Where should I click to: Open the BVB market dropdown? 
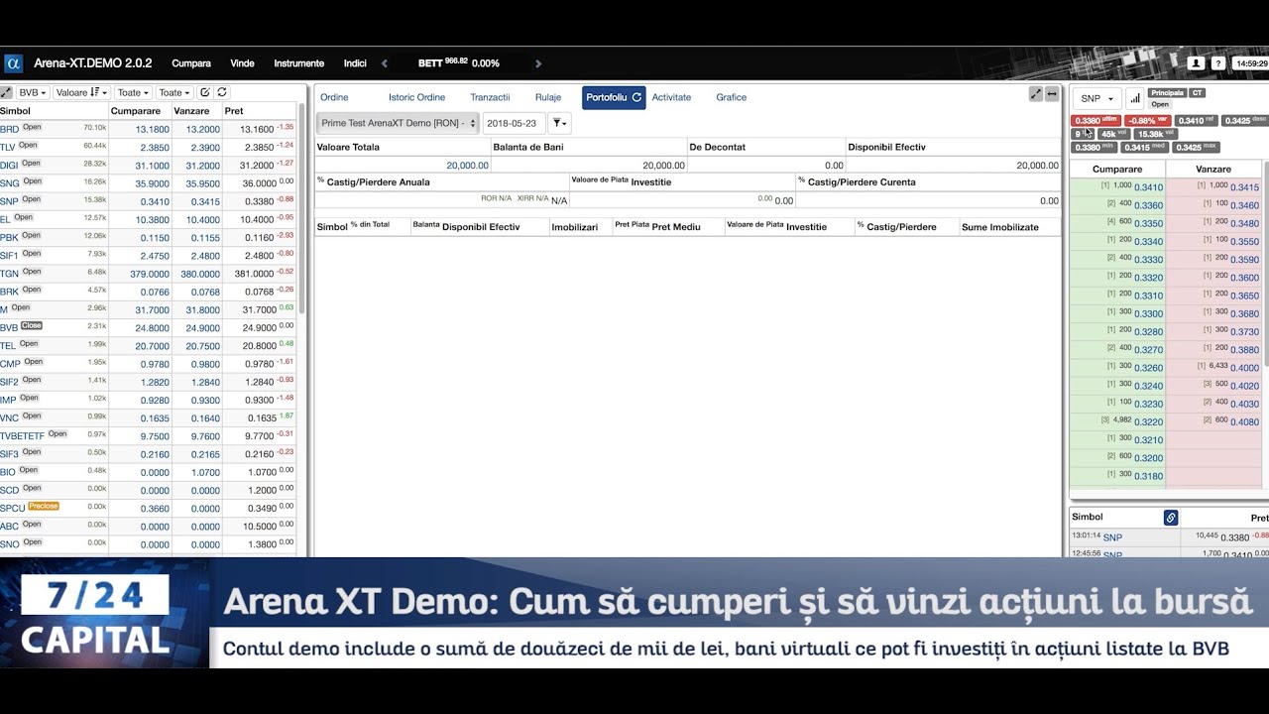tap(33, 92)
